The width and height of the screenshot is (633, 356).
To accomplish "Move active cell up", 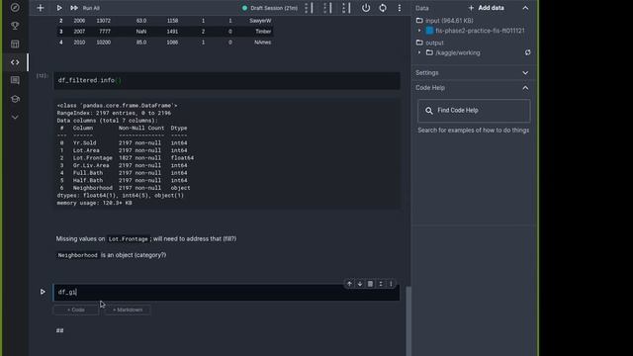I will pos(349,284).
